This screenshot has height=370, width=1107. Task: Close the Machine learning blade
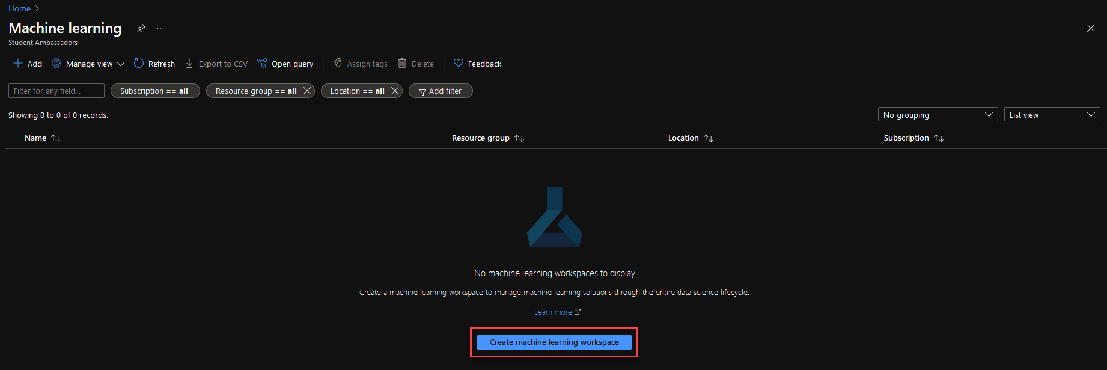[x=1091, y=28]
